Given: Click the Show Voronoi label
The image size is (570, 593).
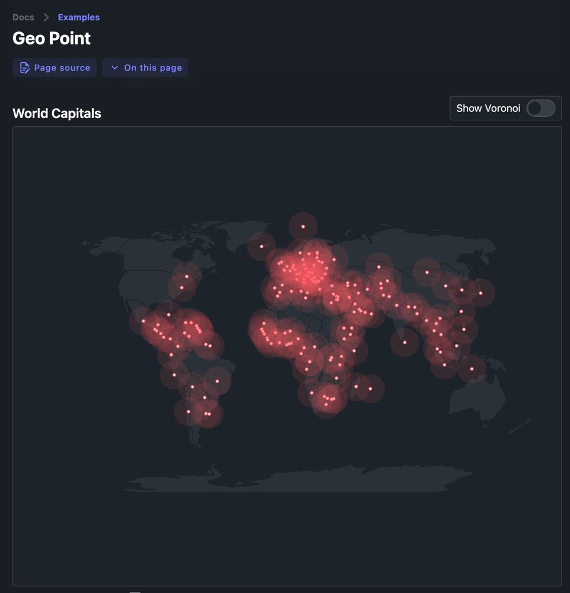Looking at the screenshot, I should (x=488, y=109).
